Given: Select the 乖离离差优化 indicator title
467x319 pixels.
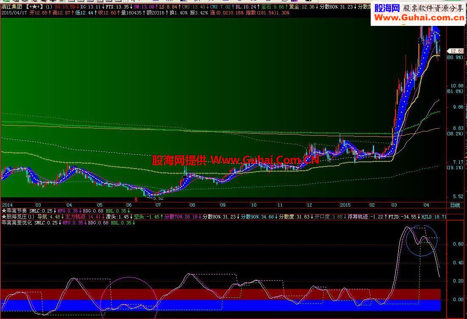Looking at the screenshot, I should pos(17,223).
